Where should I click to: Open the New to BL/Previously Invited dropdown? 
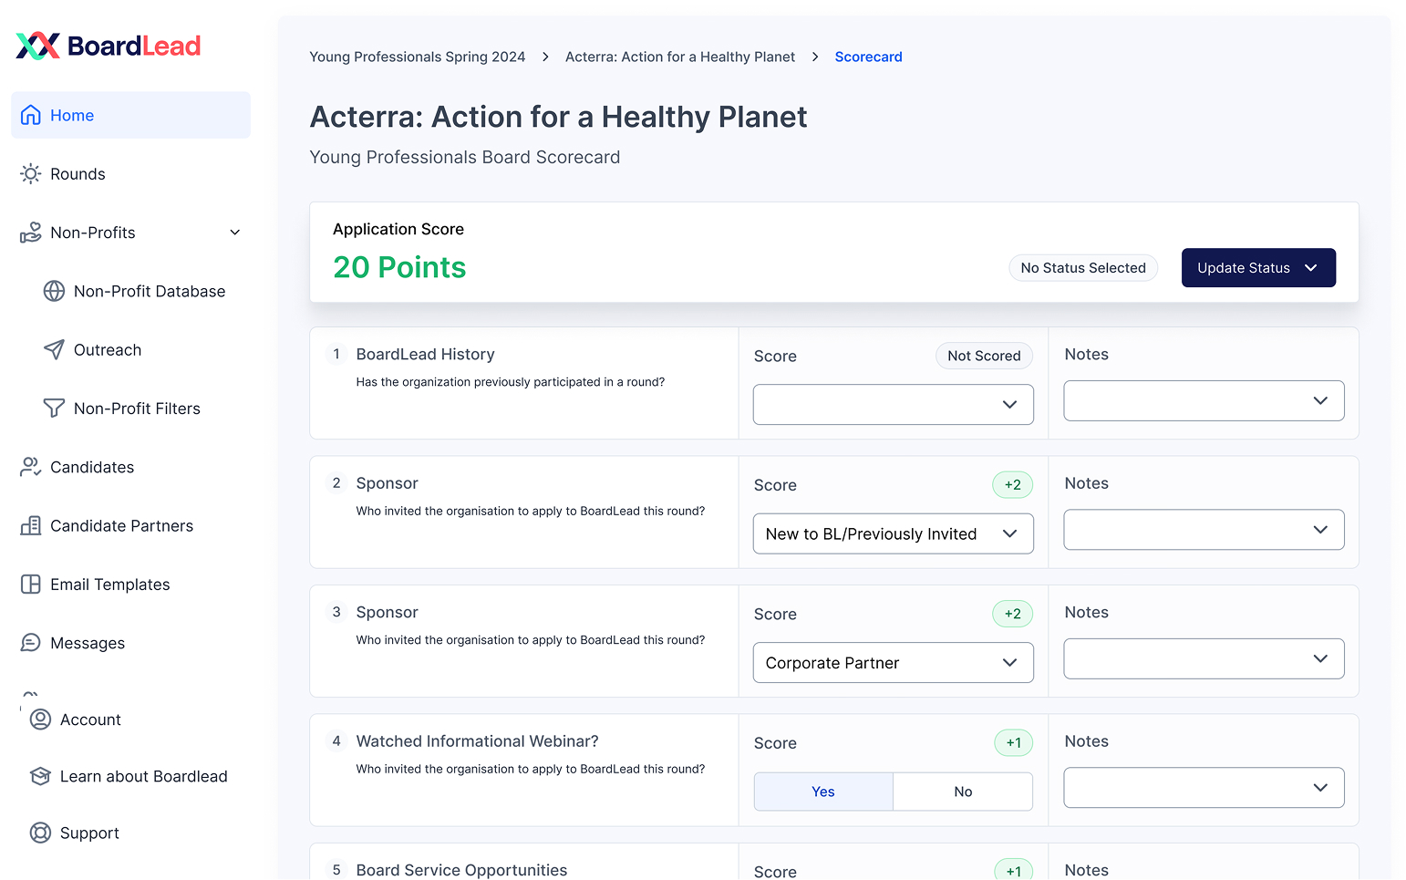[x=893, y=534]
